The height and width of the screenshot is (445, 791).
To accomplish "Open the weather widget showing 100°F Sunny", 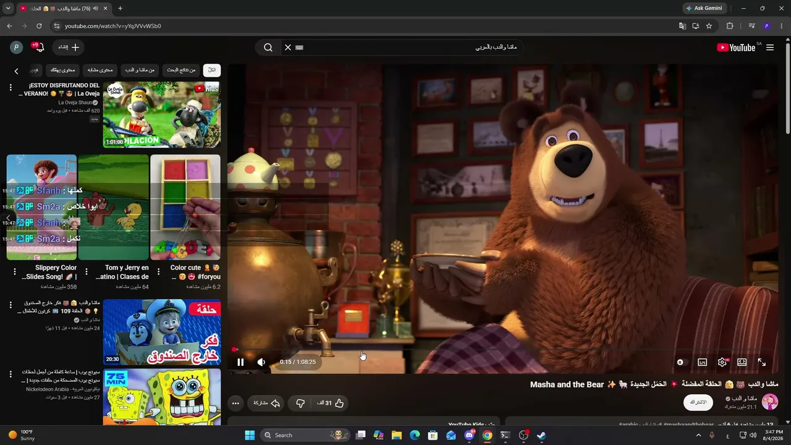I will coord(21,435).
